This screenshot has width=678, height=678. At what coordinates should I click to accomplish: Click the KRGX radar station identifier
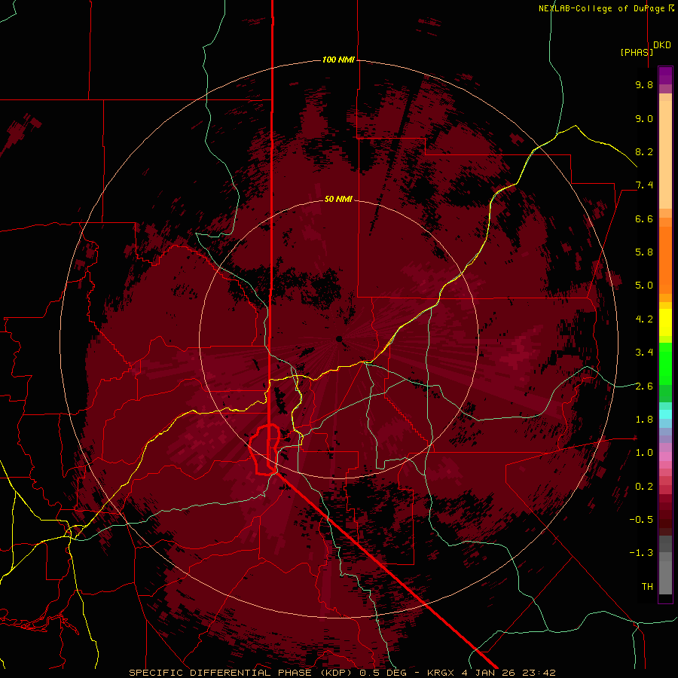tap(441, 673)
